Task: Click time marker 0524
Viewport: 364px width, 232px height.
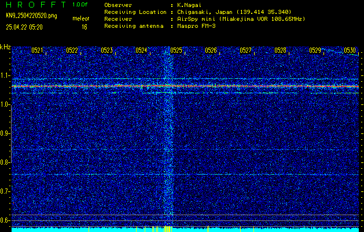Action: coord(141,50)
